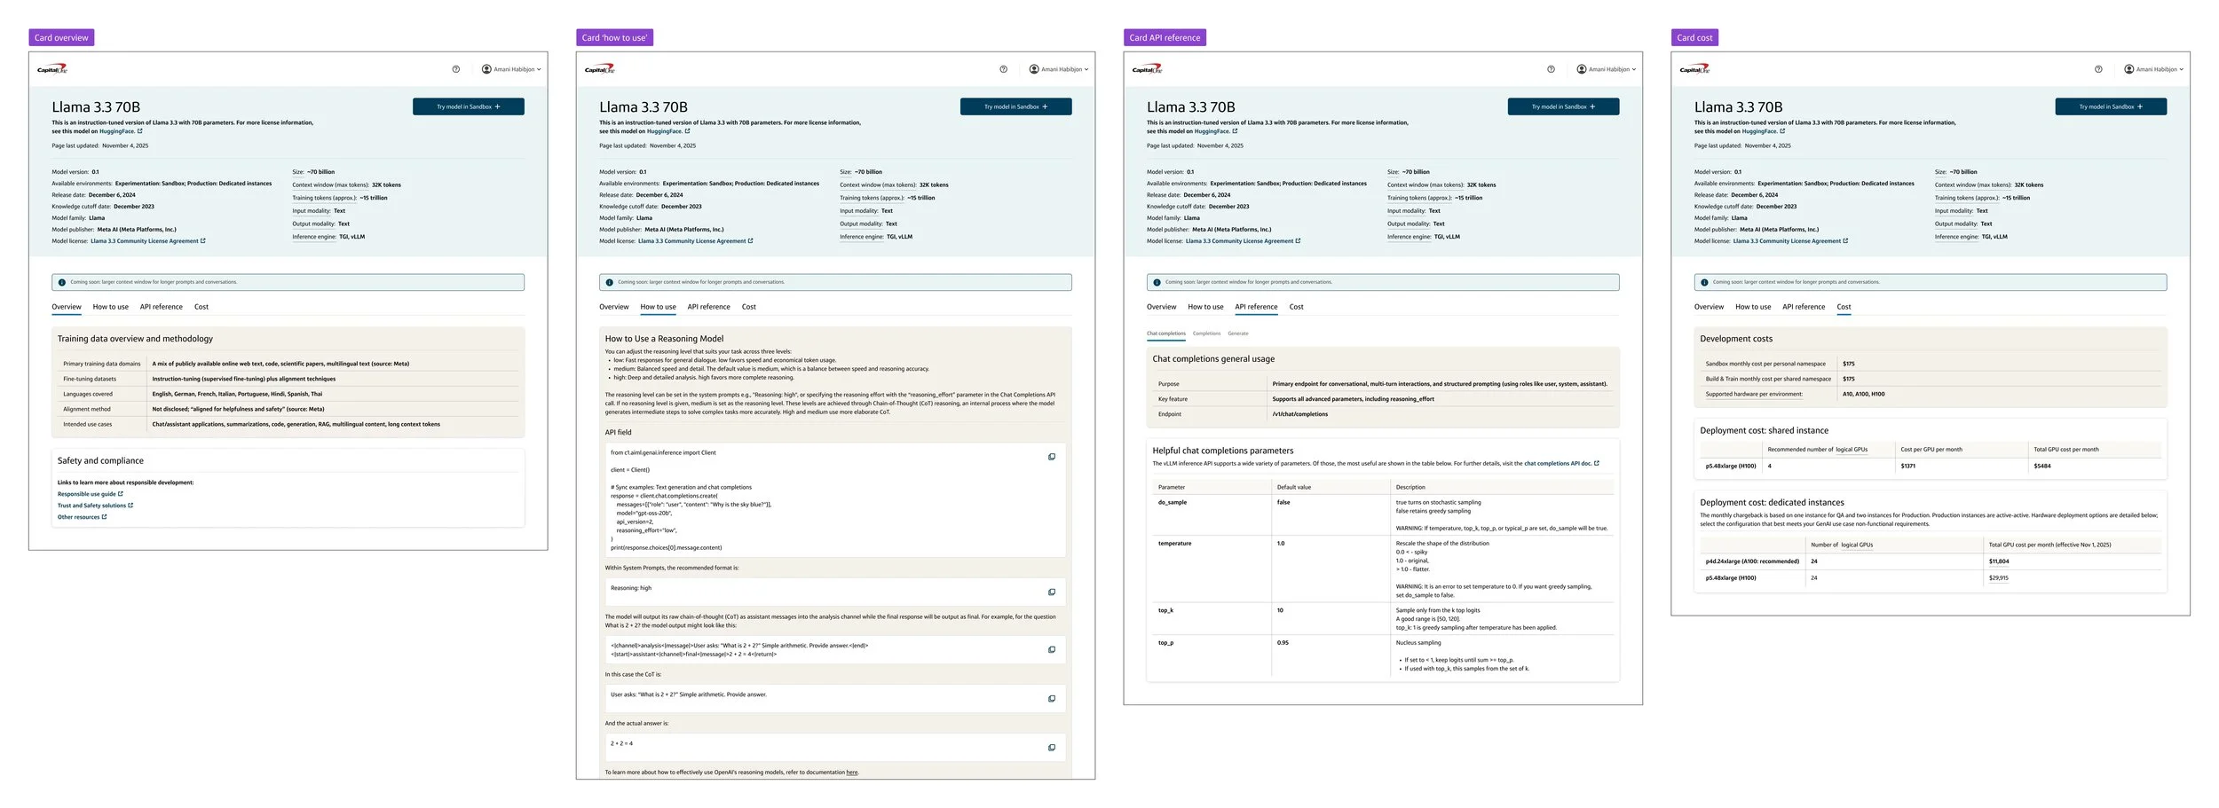Open the Amani Habibjon user menu in the Card API reference frame

coord(1607,69)
